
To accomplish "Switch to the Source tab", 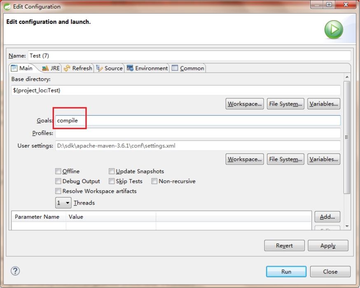I will click(109, 68).
